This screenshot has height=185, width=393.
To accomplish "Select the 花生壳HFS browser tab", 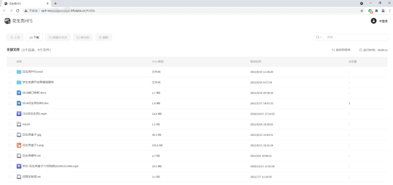I will (27, 3).
